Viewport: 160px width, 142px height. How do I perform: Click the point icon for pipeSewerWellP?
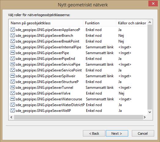13,110
